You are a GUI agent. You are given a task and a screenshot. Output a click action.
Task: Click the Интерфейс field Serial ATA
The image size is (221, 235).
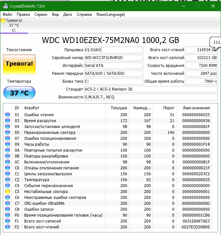114,66
